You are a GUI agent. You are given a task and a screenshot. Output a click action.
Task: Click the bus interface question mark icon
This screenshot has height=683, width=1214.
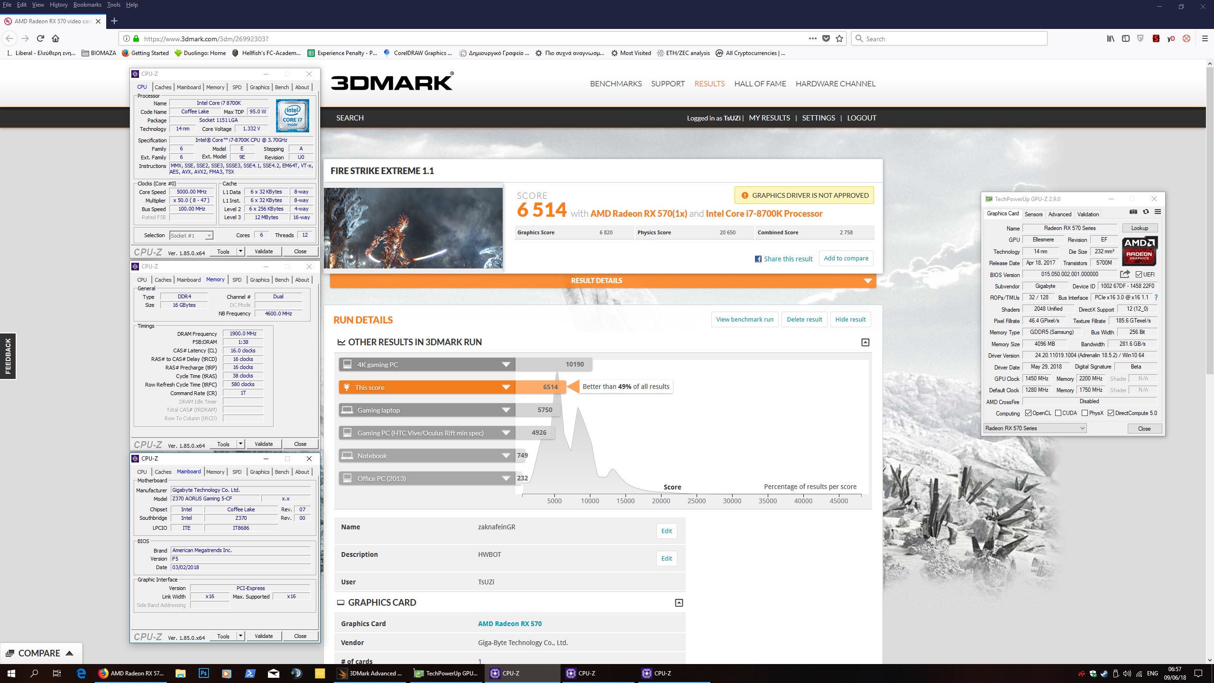1156,297
